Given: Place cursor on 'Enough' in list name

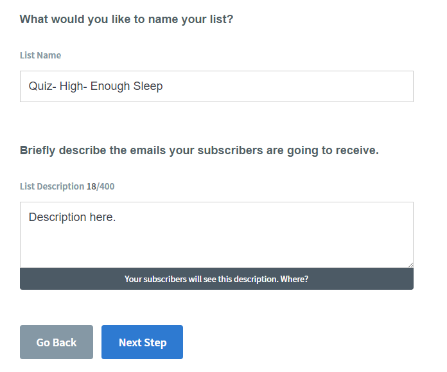Looking at the screenshot, I should point(110,86).
